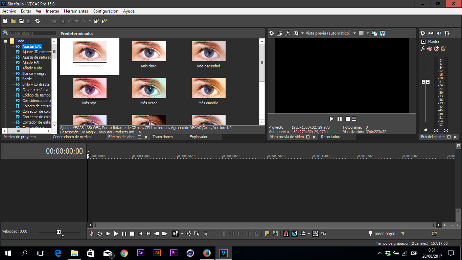Click the dim output speaker icon
The image size is (462, 260).
(439, 33)
